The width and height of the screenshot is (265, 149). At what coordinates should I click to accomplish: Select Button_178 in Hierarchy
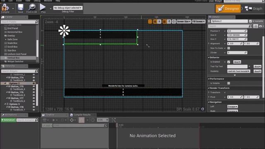17,107
